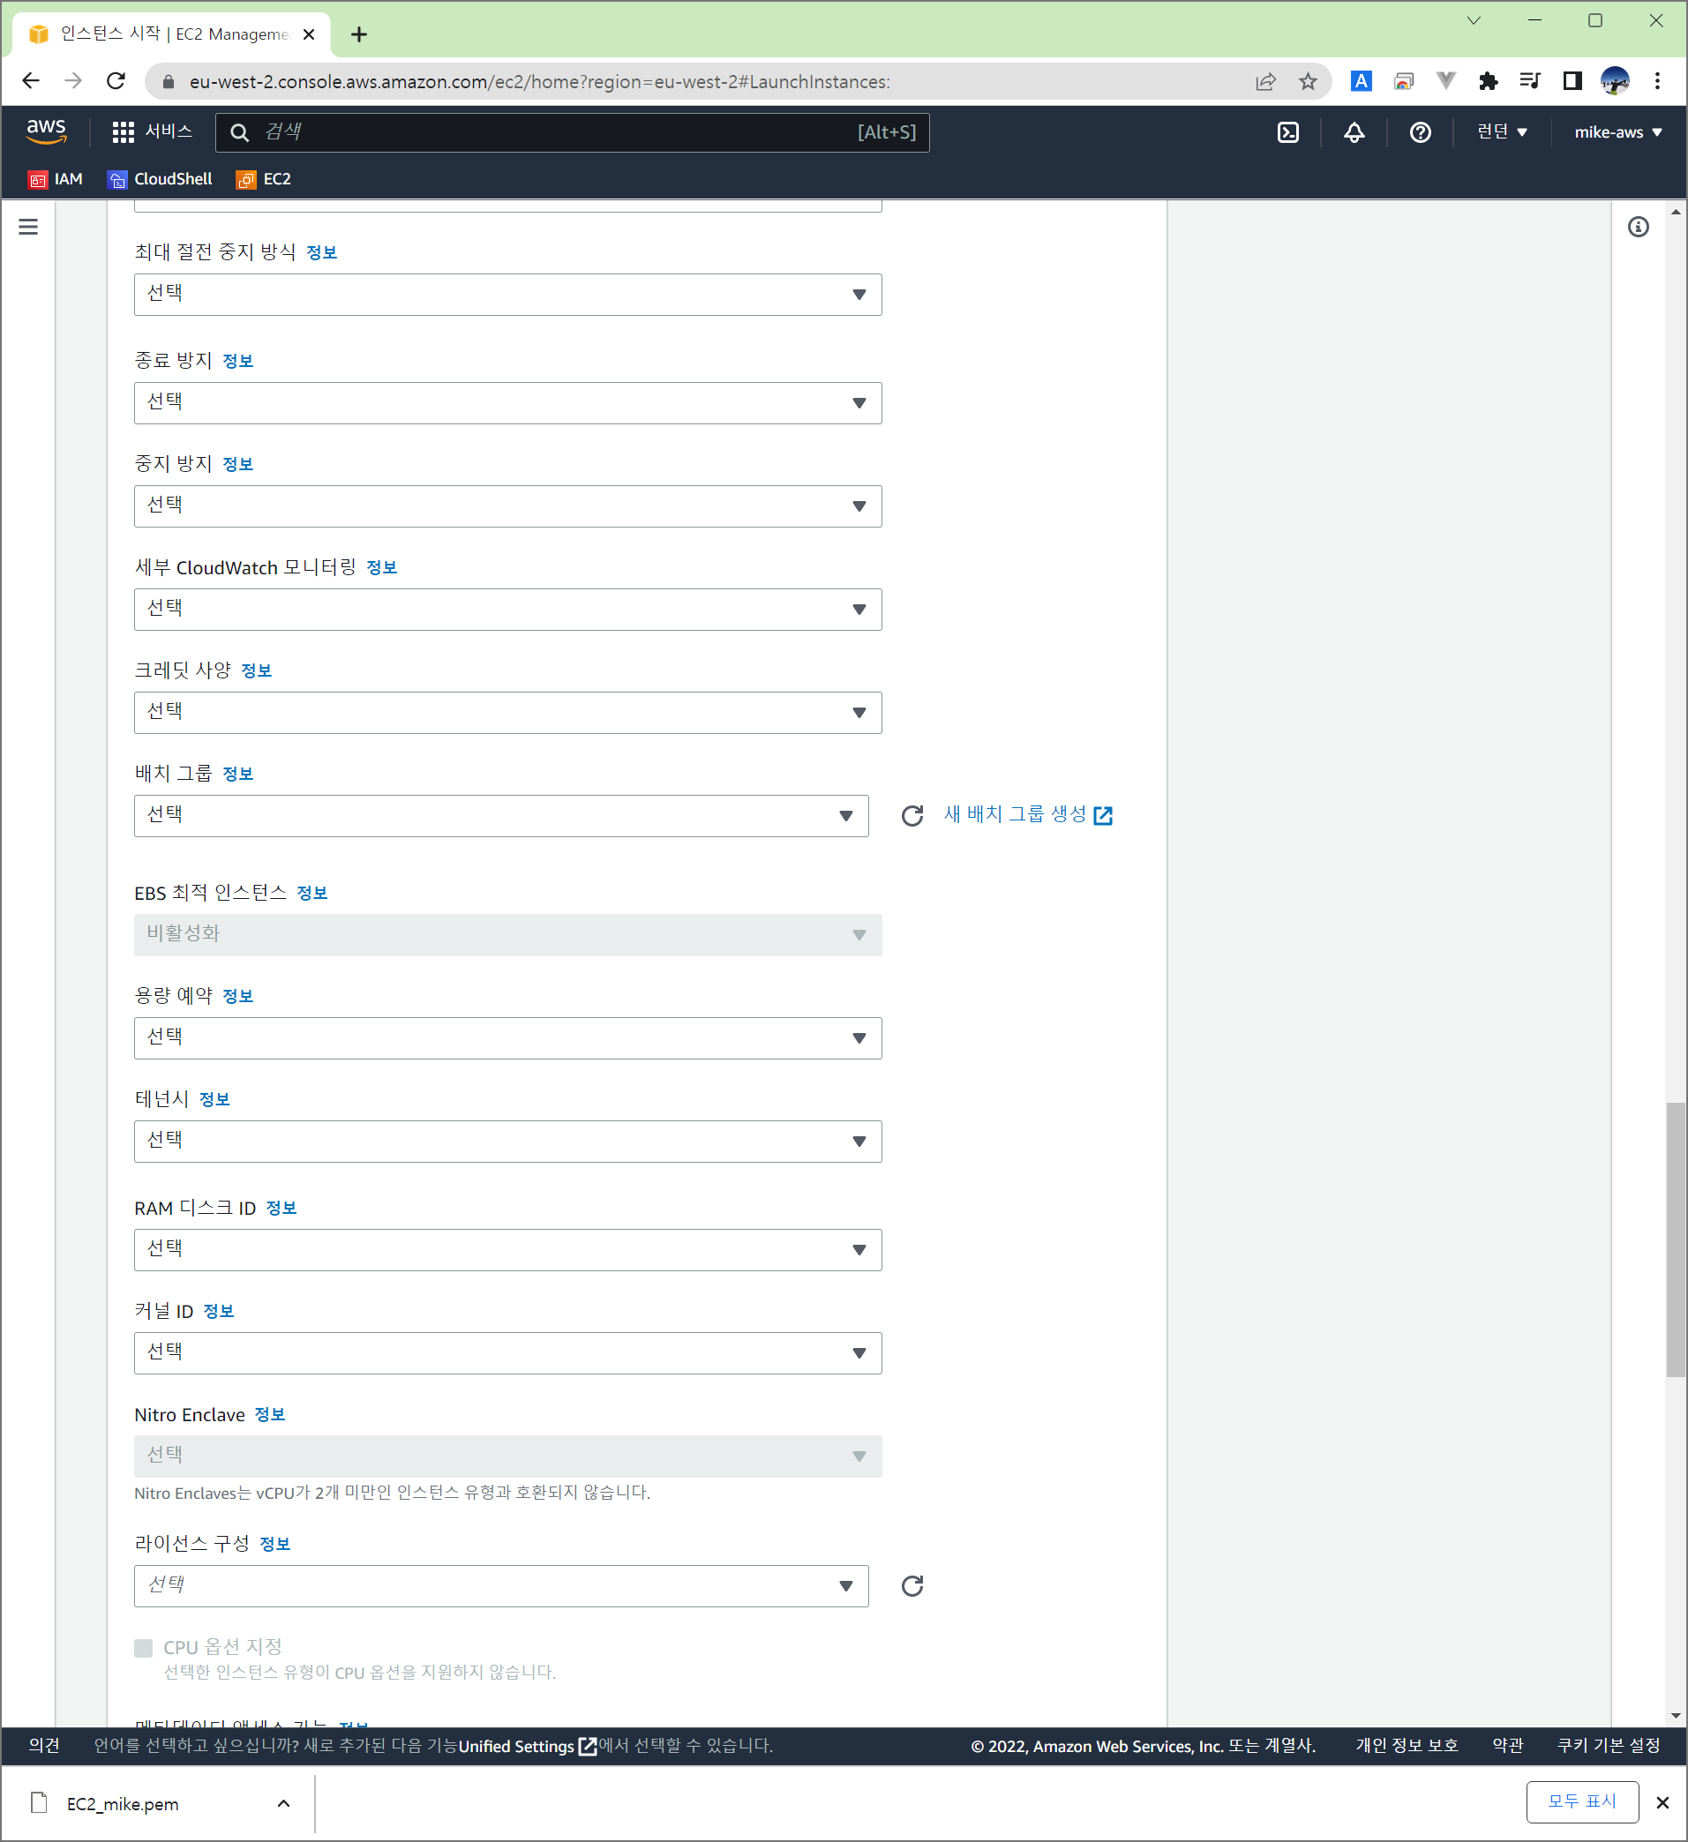Open the 서비스 grid menu
1688x1842 pixels.
coord(152,131)
